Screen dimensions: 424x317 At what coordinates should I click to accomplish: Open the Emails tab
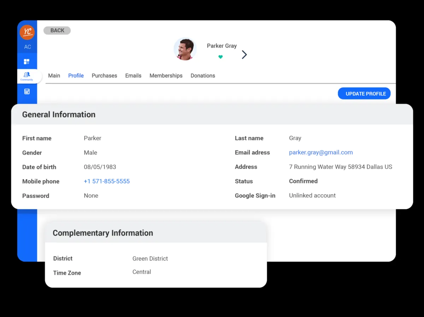(x=133, y=76)
